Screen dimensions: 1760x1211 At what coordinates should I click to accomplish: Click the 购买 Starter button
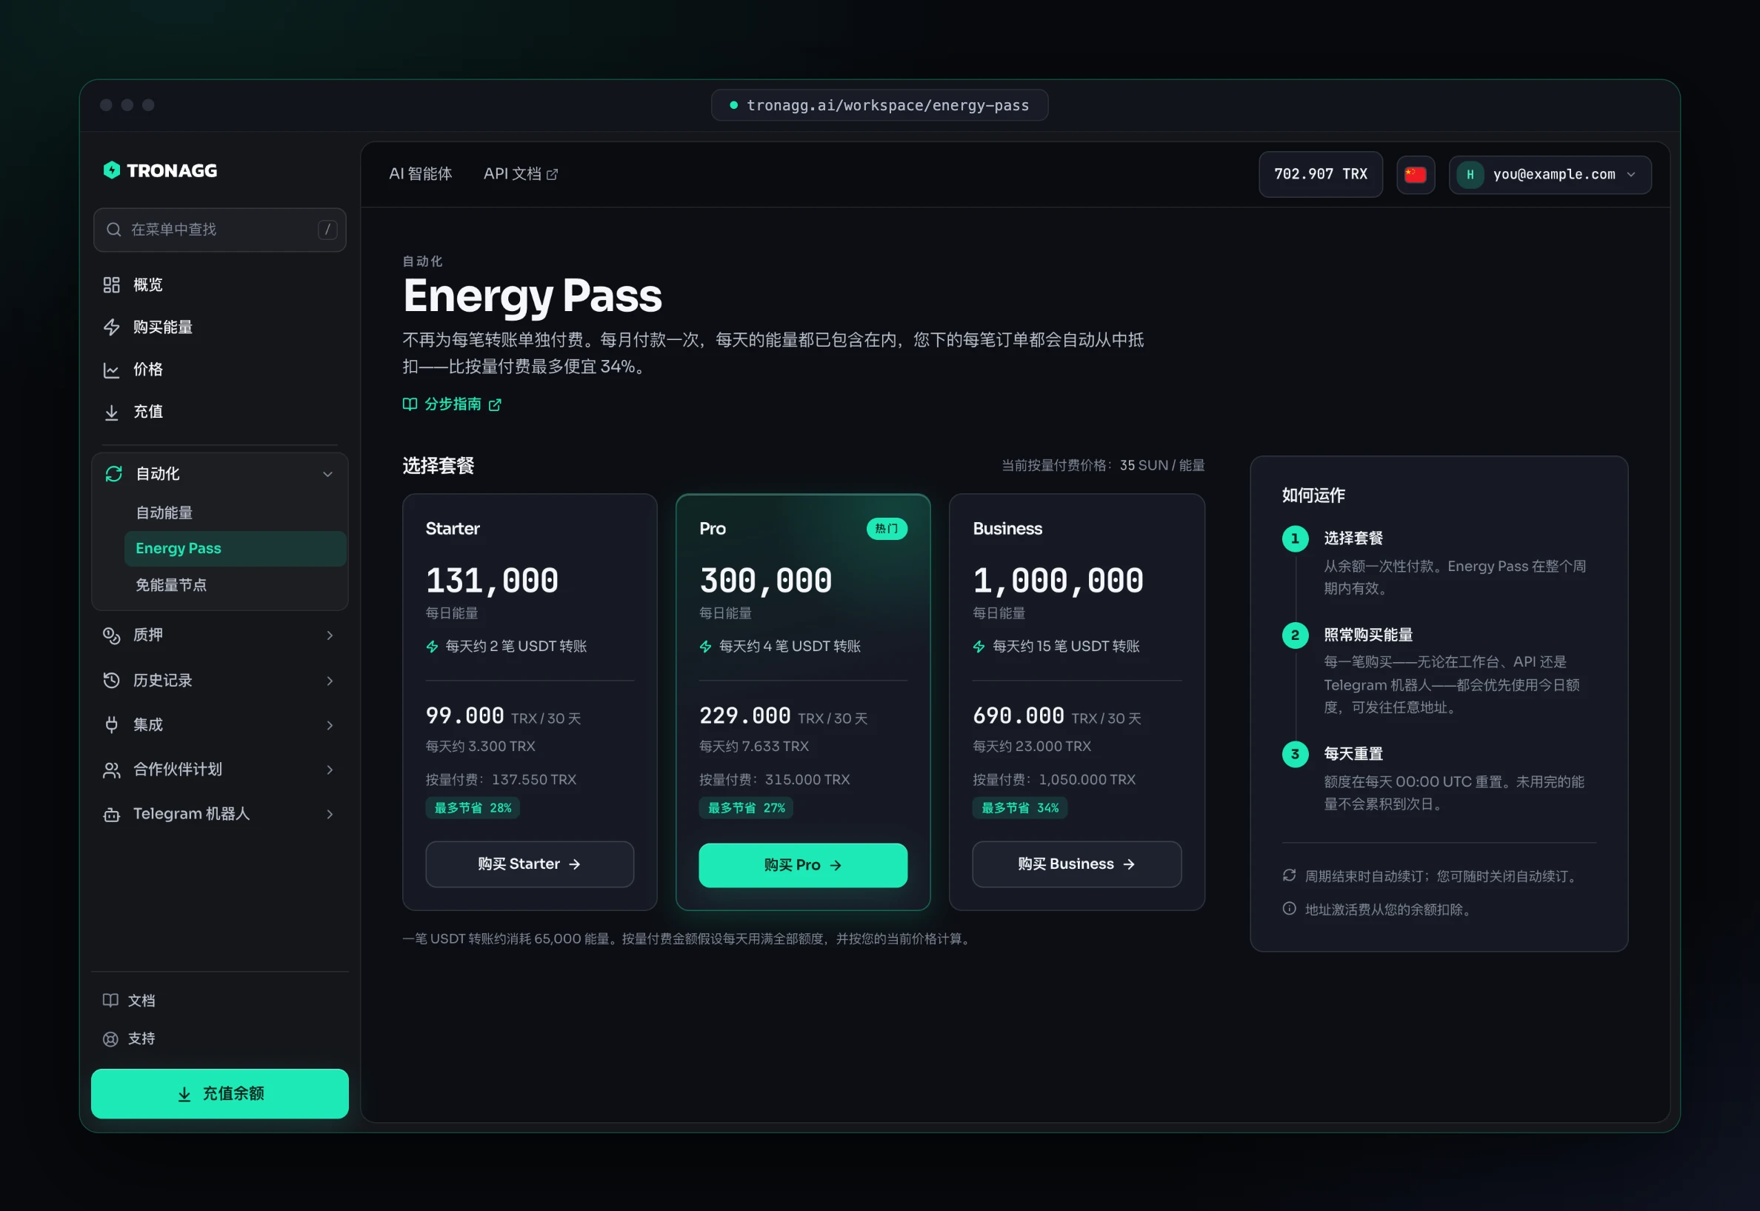[530, 864]
